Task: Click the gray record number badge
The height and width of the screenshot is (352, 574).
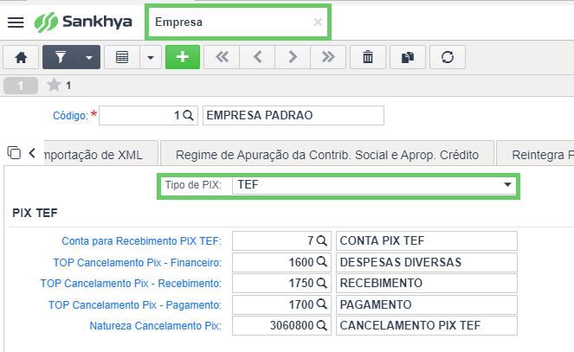Action: click(21, 86)
